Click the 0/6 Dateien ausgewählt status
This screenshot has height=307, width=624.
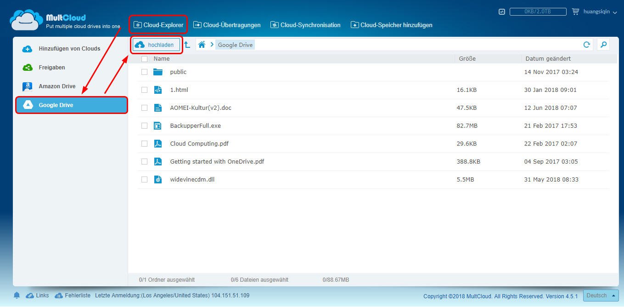coord(259,279)
